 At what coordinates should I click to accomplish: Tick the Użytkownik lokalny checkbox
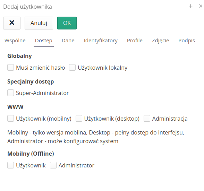click(x=72, y=68)
